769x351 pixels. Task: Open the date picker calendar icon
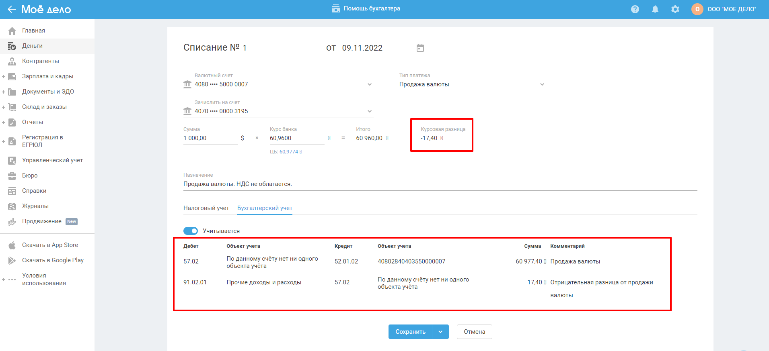click(x=420, y=48)
